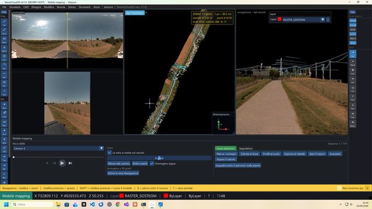Click the view angle gradi slider

pos(159,158)
